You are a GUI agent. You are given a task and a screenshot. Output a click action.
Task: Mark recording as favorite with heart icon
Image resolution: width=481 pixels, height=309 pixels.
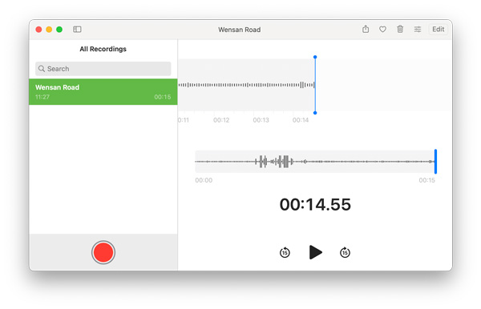click(382, 30)
